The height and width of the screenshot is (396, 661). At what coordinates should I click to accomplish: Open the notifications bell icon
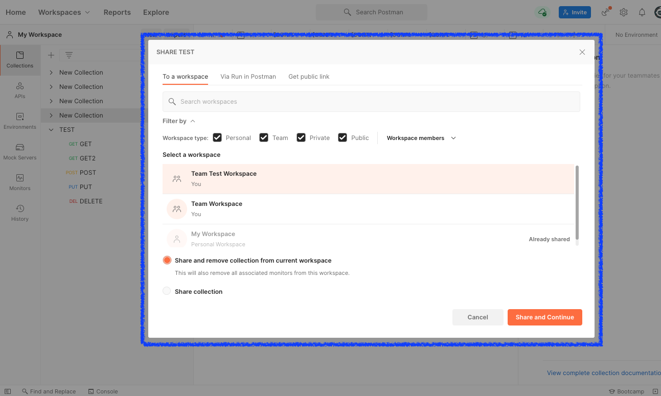pyautogui.click(x=642, y=12)
